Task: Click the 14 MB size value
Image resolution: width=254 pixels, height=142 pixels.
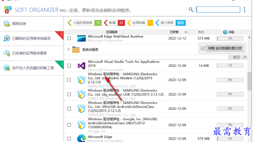Action: tap(204, 66)
